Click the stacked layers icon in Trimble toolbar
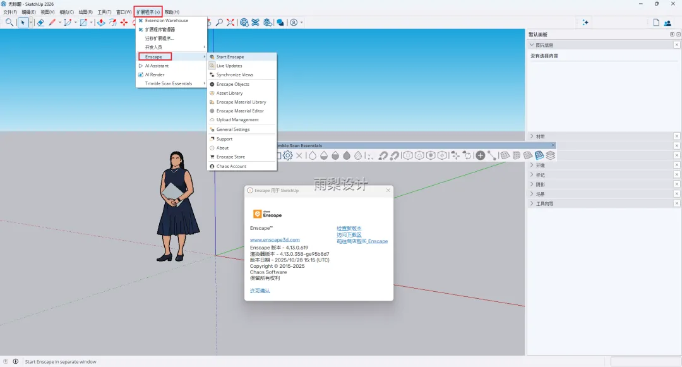Screen dimensions: 682x367 [x=551, y=155]
